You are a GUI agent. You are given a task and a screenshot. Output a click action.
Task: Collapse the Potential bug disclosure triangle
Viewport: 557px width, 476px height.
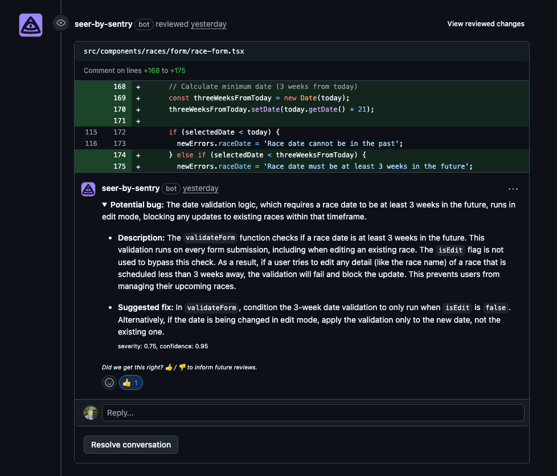pos(104,204)
